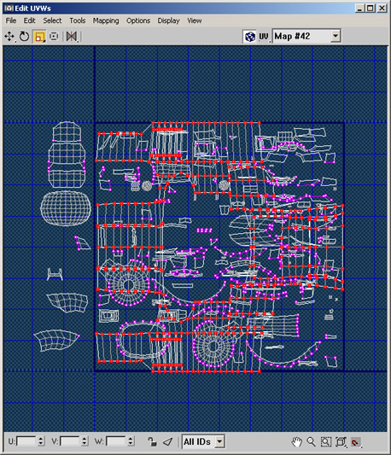Open the All IDs dropdown

tap(219, 441)
